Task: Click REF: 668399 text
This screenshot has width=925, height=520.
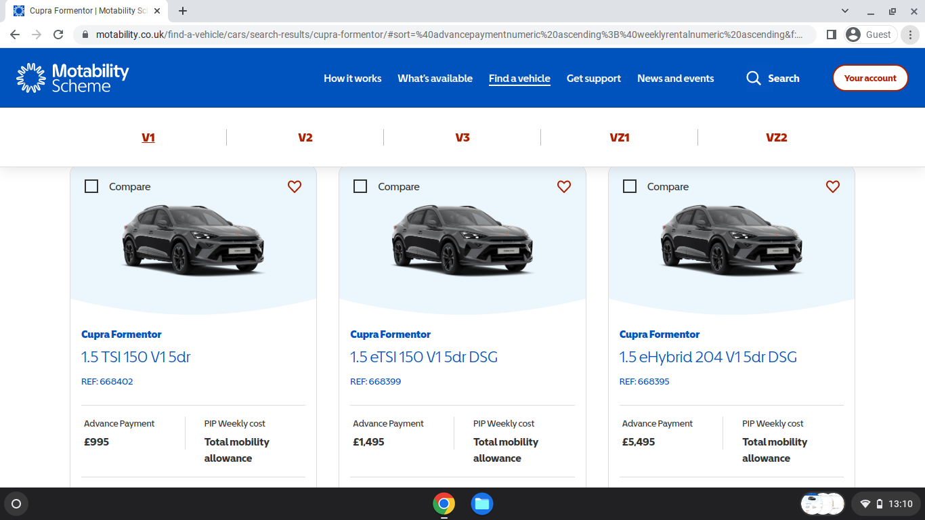Action: pos(376,381)
